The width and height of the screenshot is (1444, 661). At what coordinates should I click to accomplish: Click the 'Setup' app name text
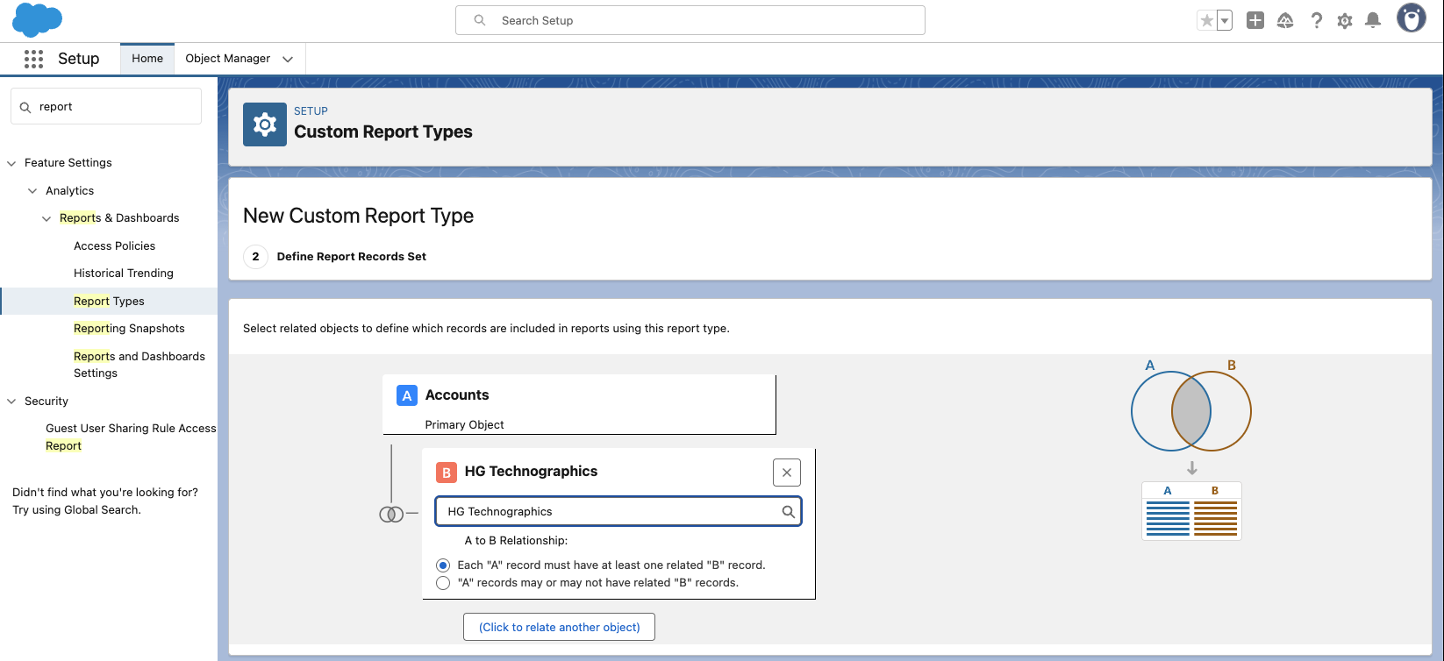79,59
